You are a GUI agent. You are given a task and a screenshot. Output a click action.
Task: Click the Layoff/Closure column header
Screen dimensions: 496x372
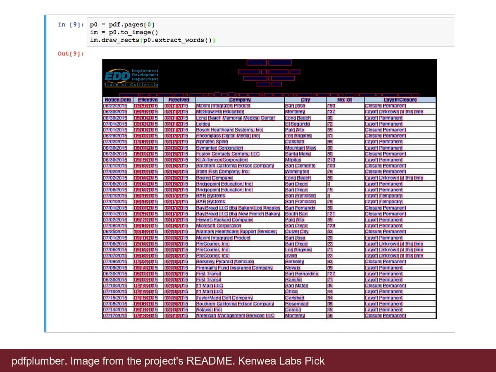[x=400, y=100]
